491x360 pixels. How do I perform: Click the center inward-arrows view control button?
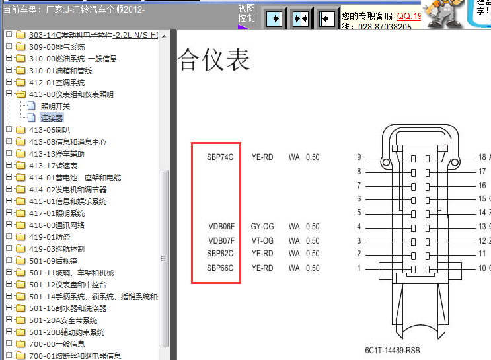301,18
